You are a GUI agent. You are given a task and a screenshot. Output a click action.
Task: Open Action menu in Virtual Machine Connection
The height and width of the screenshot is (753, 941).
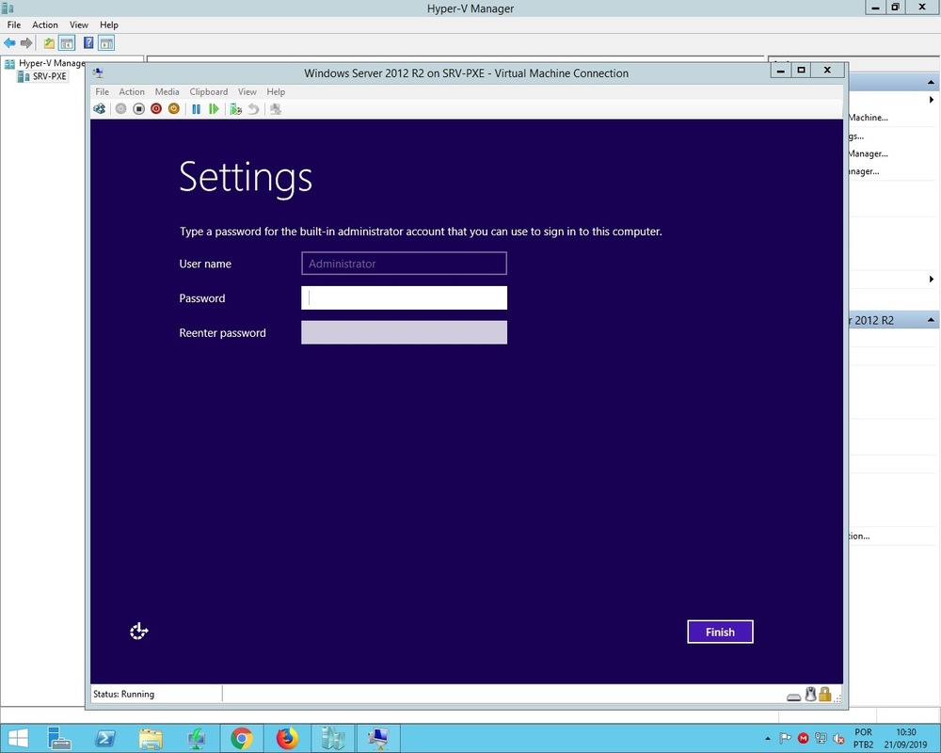[x=132, y=92]
